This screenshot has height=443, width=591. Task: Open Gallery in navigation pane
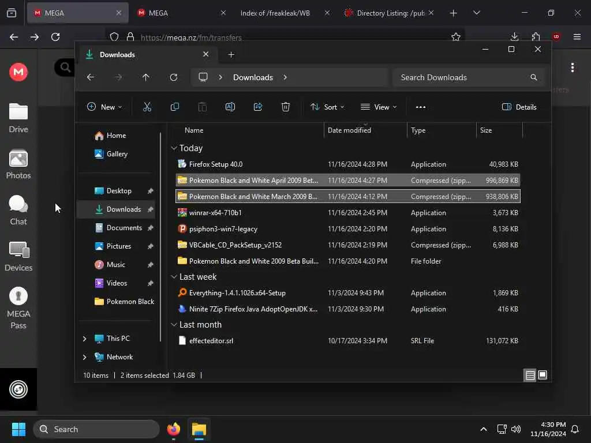117,154
